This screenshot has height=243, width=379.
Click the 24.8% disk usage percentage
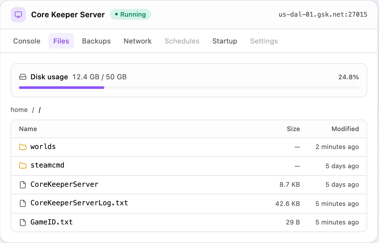click(x=349, y=77)
